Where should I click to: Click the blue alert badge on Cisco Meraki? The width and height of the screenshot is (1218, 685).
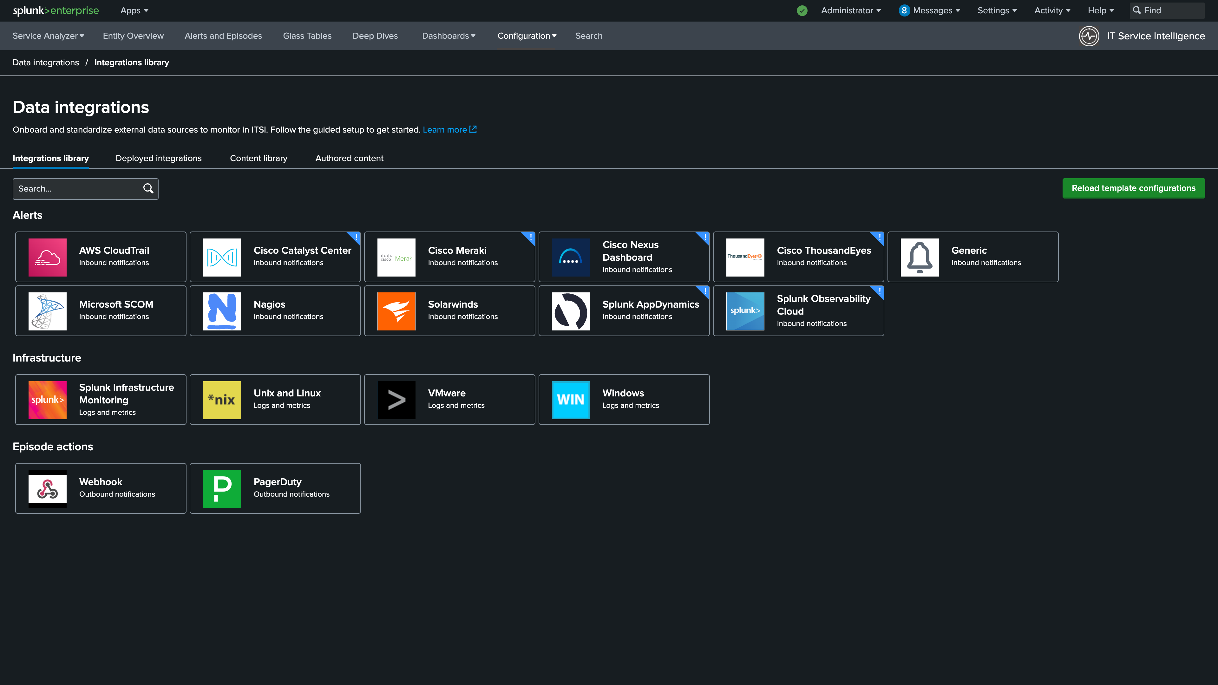point(530,237)
